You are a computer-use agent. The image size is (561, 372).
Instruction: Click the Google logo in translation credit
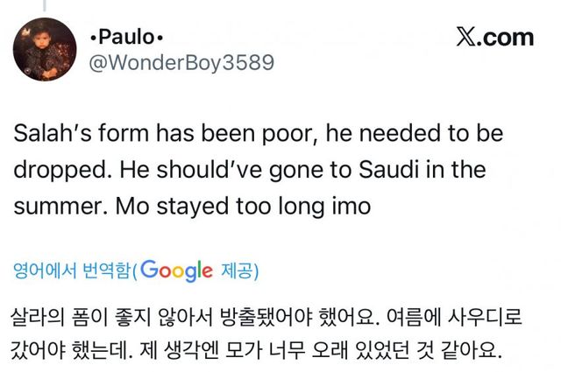tap(175, 270)
